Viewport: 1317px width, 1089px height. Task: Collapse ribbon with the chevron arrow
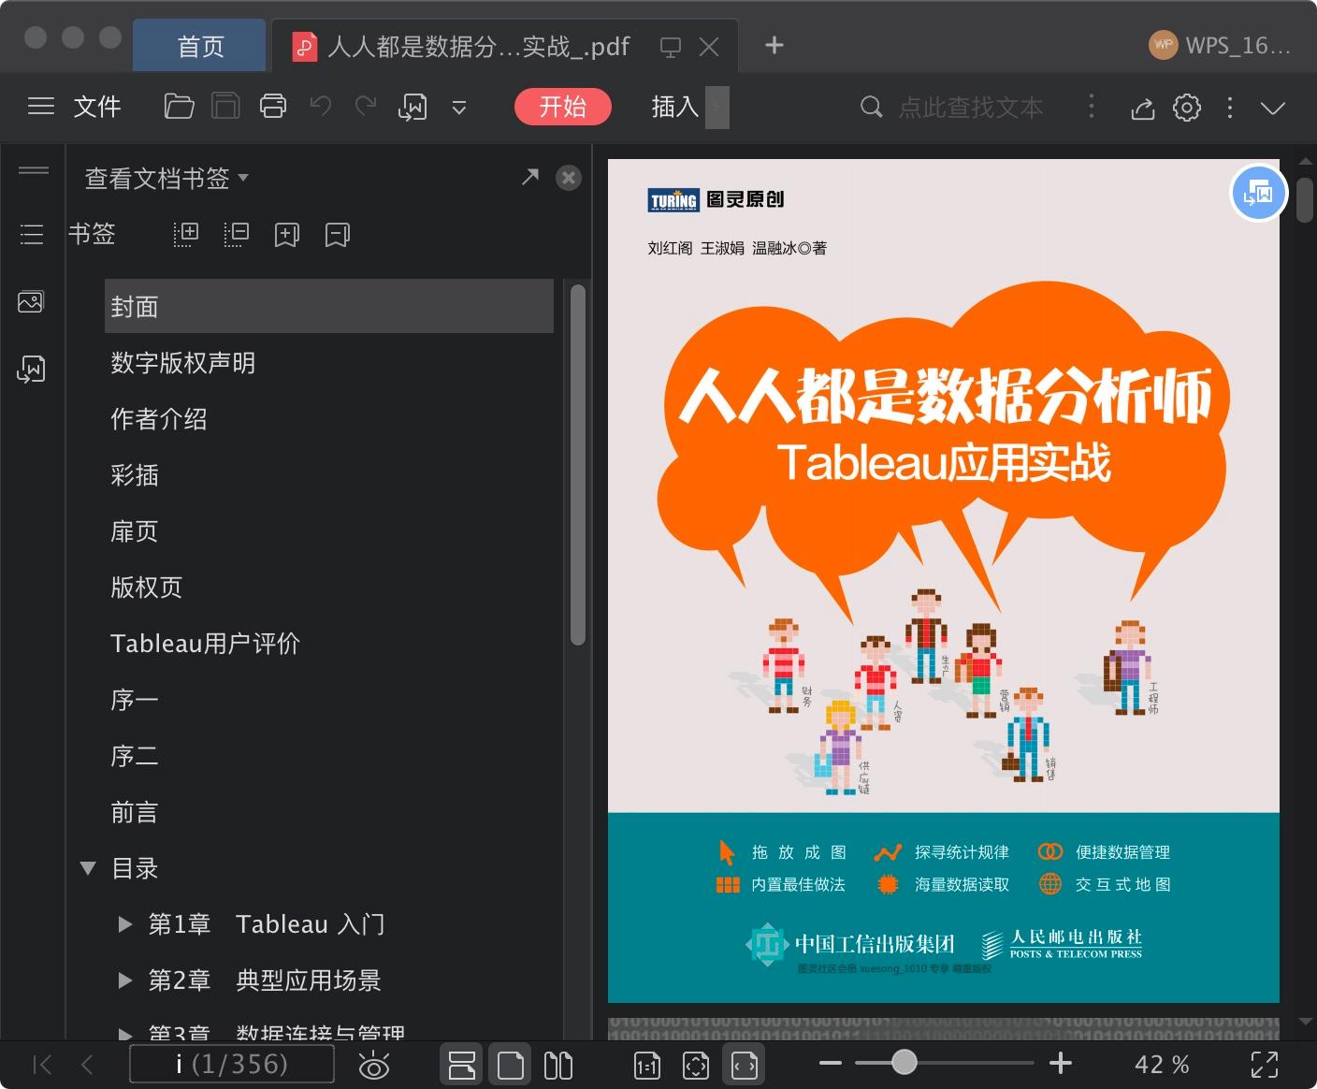coord(1273,108)
